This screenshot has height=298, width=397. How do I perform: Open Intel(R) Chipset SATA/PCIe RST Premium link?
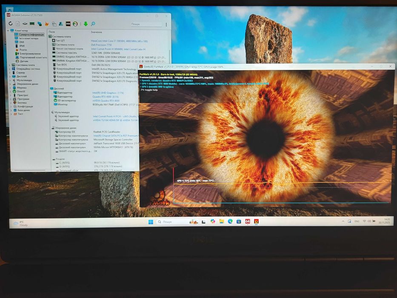click(116, 136)
